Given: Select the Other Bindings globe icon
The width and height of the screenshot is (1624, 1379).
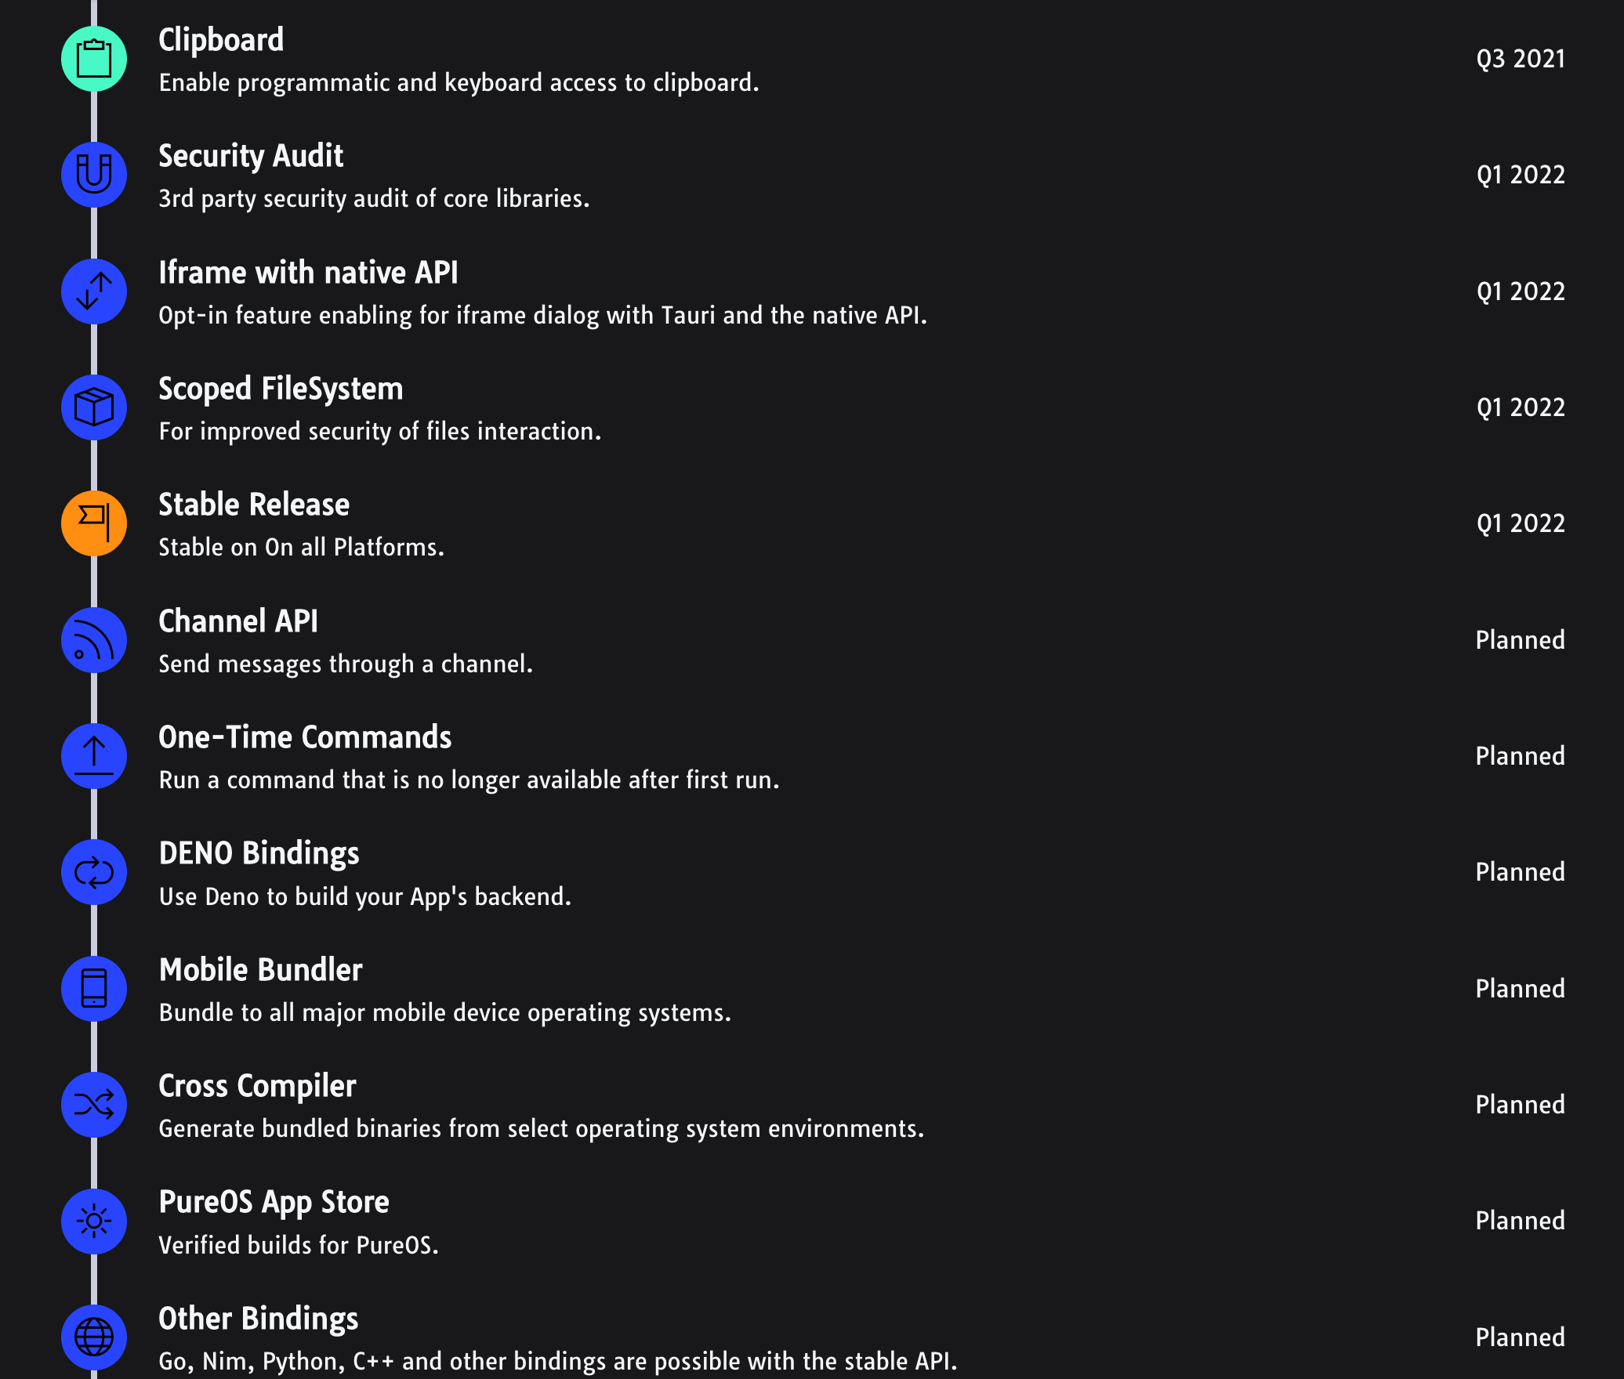Looking at the screenshot, I should (93, 1337).
